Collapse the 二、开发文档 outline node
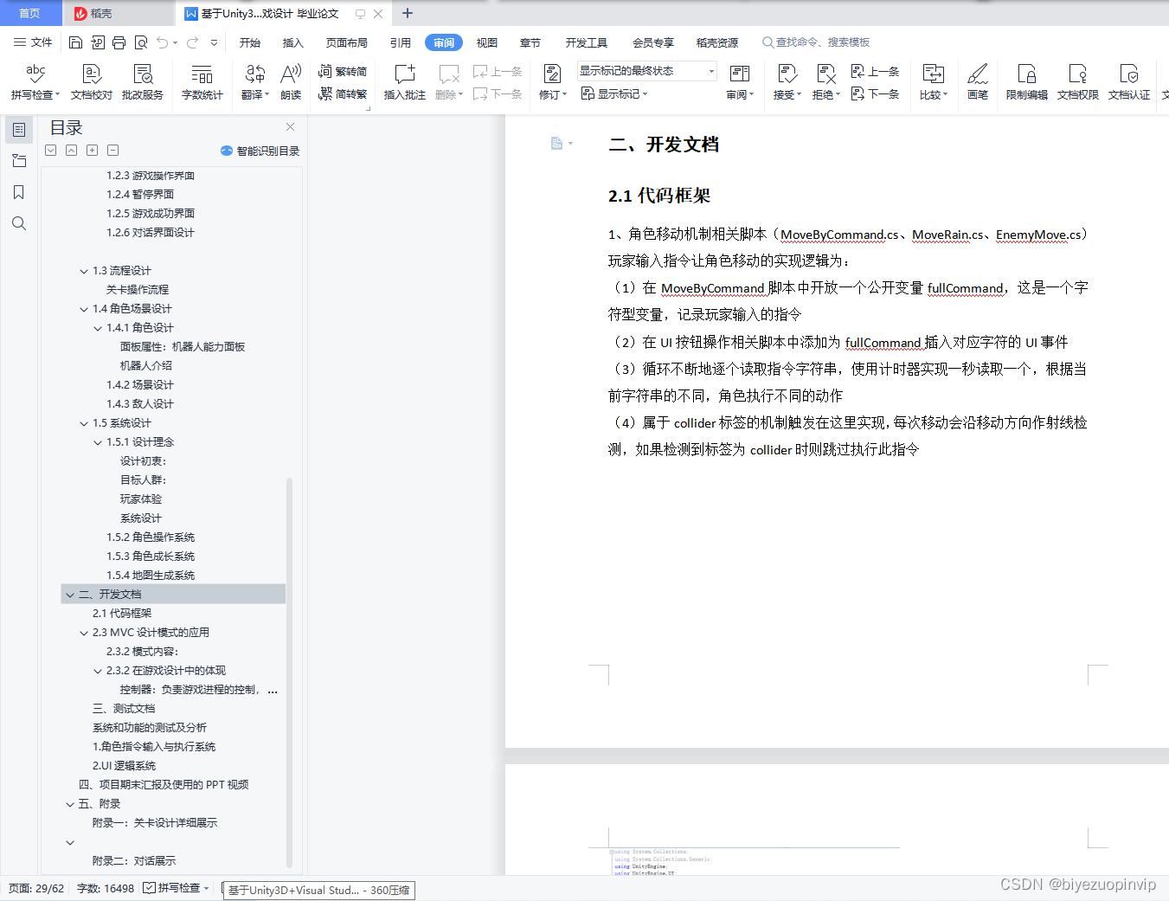Image resolution: width=1169 pixels, height=901 pixels. [x=70, y=595]
